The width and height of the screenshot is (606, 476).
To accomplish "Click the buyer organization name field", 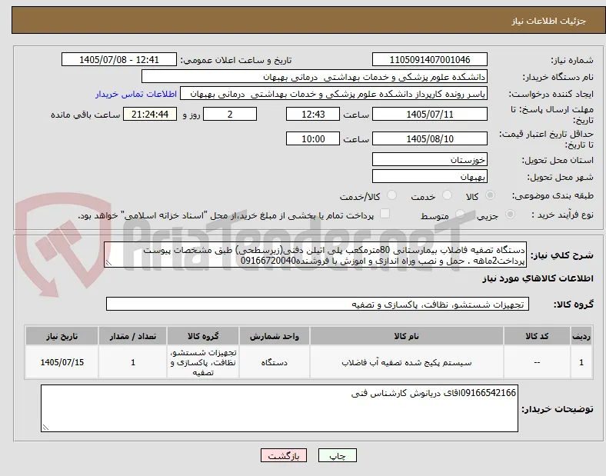I will pos(315,76).
